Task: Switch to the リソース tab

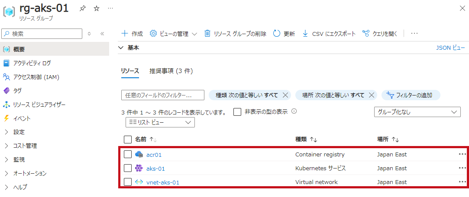Action: pyautogui.click(x=130, y=71)
